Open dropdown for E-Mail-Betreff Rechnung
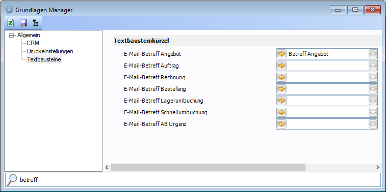Image resolution: width=386 pixels, height=192 pixels. [x=373, y=77]
